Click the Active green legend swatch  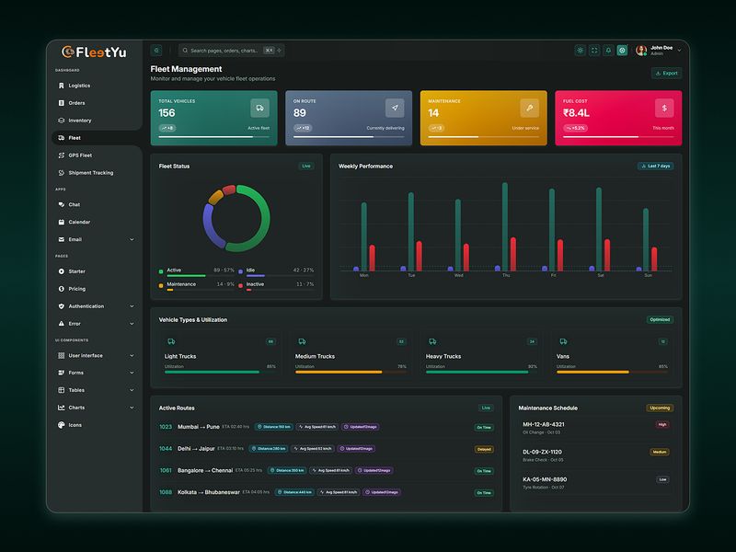tap(161, 271)
